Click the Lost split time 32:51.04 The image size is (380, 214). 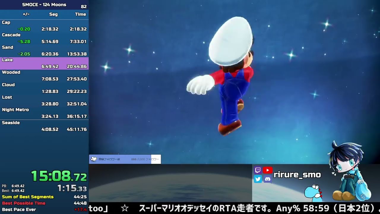(x=77, y=104)
